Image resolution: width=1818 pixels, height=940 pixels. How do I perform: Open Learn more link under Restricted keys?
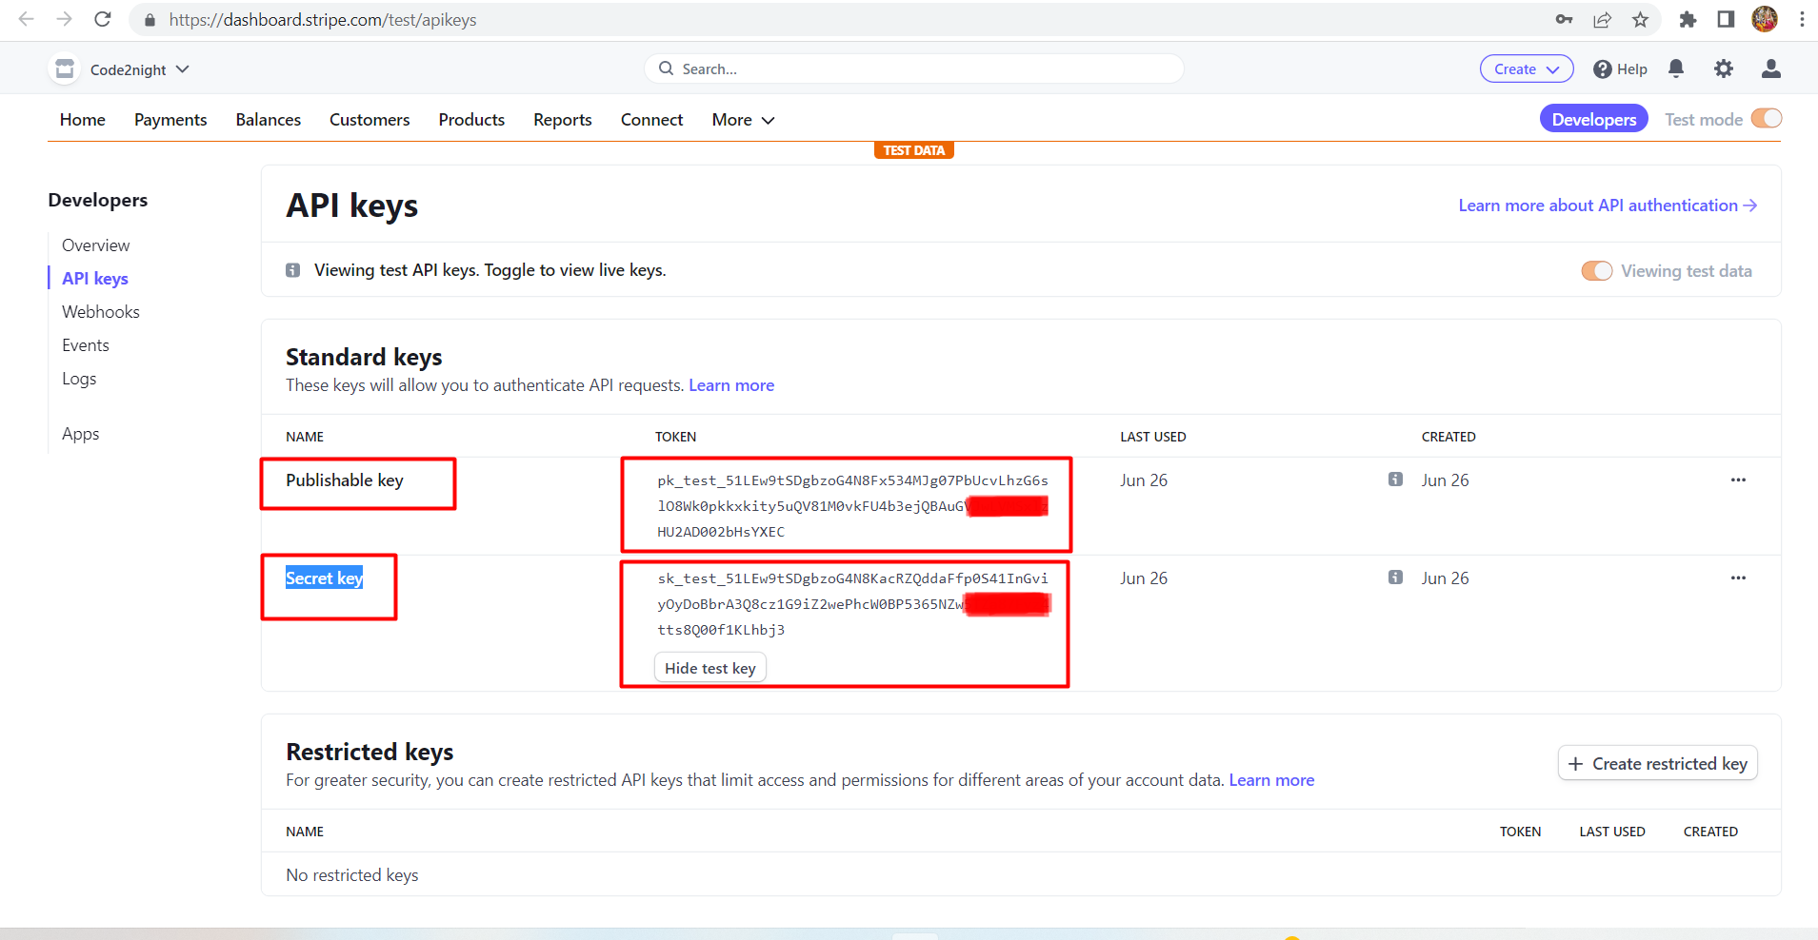1271,780
